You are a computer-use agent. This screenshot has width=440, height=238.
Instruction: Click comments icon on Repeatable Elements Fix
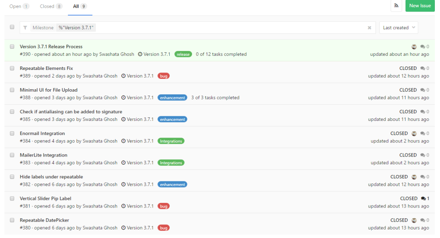(423, 68)
